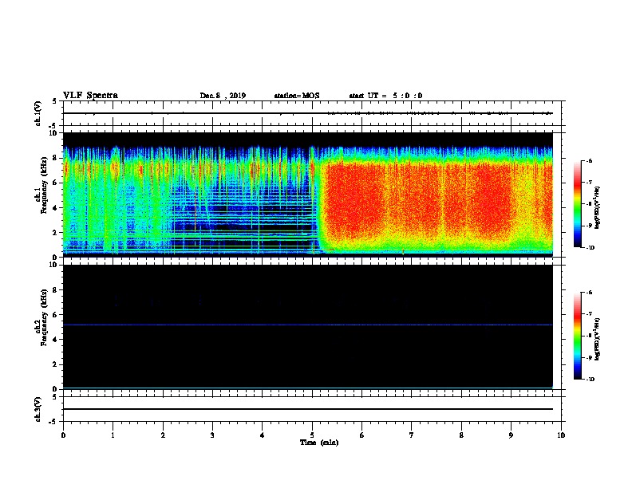Click the ch.1 color bar log(PSD) label
The width and height of the screenshot is (632, 488).
click(x=597, y=207)
